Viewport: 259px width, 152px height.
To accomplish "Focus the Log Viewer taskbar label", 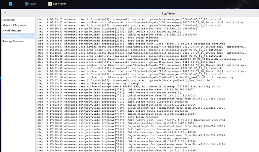I will (60, 4).
